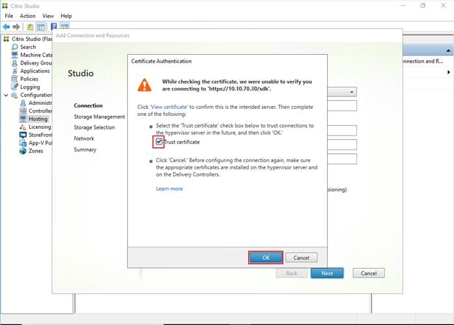
Task: Click the Help toolbar icon
Action: (x=54, y=27)
